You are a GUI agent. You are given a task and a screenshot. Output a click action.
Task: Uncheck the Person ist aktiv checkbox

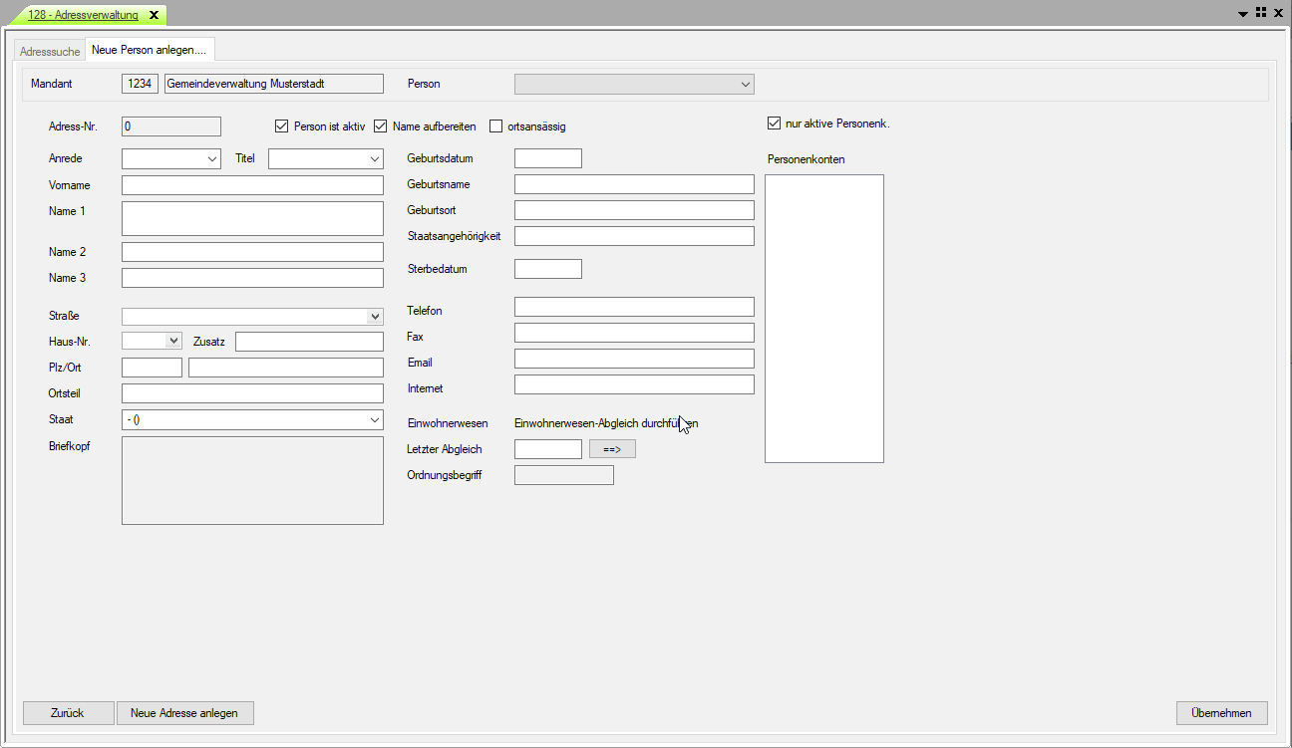(281, 126)
